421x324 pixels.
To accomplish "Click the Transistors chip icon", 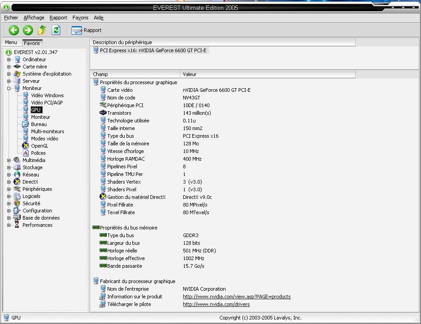I will [103, 113].
